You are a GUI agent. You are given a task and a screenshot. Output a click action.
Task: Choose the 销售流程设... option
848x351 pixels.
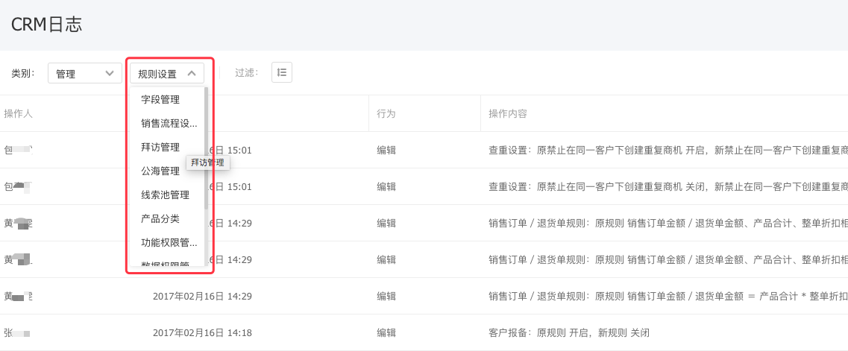pos(169,123)
